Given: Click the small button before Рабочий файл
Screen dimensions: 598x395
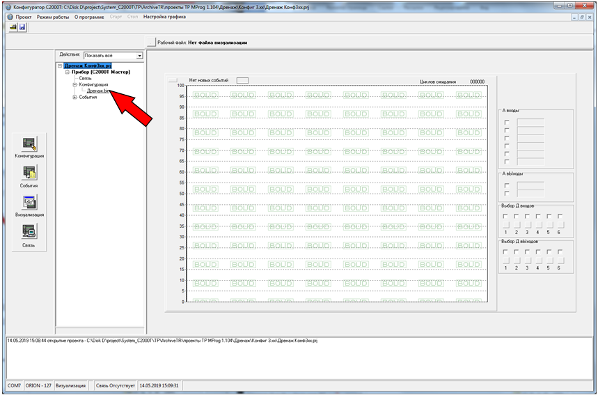Looking at the screenshot, I should click(151, 42).
